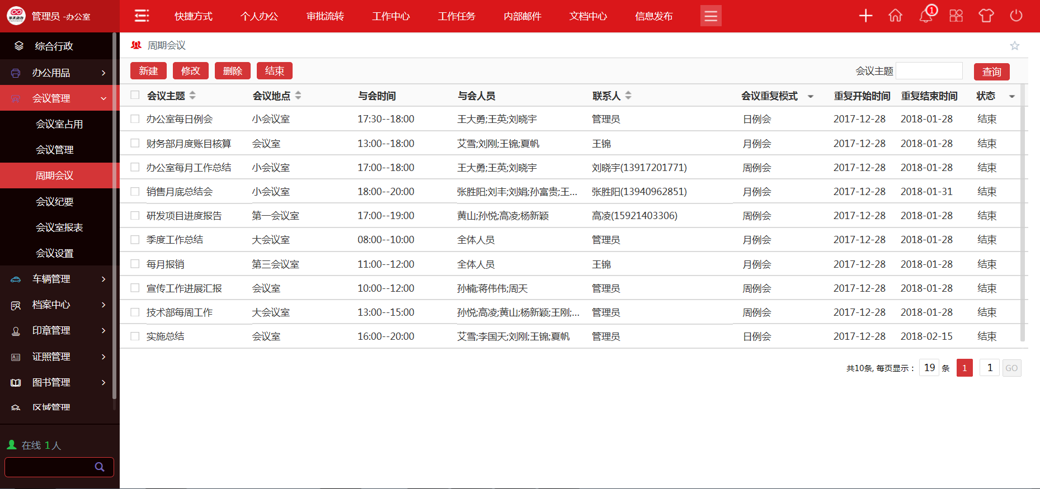Click the power logout icon

click(x=1016, y=16)
